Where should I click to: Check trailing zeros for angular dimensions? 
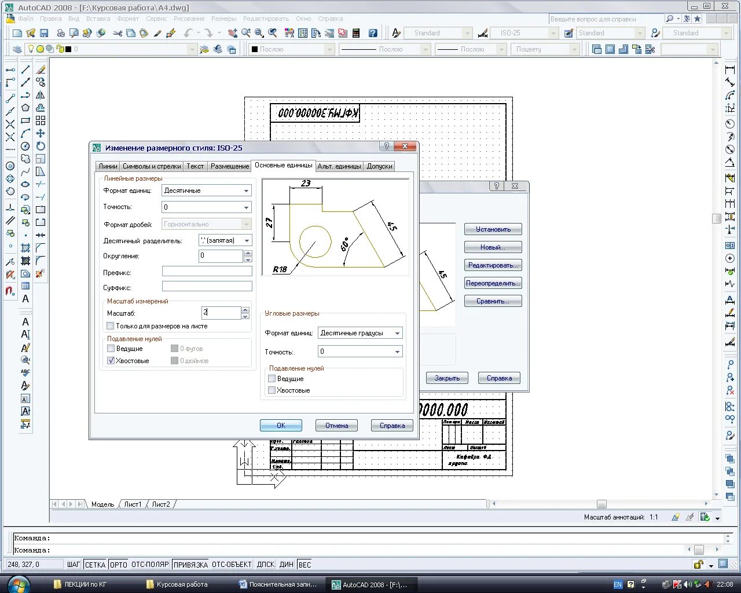pyautogui.click(x=272, y=390)
